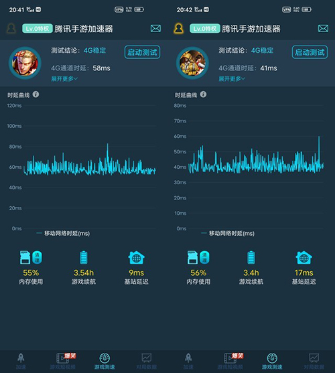Screen dimensions: 335x373
Task: Start 启动测试 for the 58ms game
Action: click(x=142, y=52)
